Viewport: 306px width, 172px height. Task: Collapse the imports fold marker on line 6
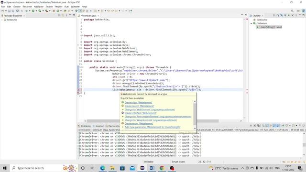click(x=83, y=35)
